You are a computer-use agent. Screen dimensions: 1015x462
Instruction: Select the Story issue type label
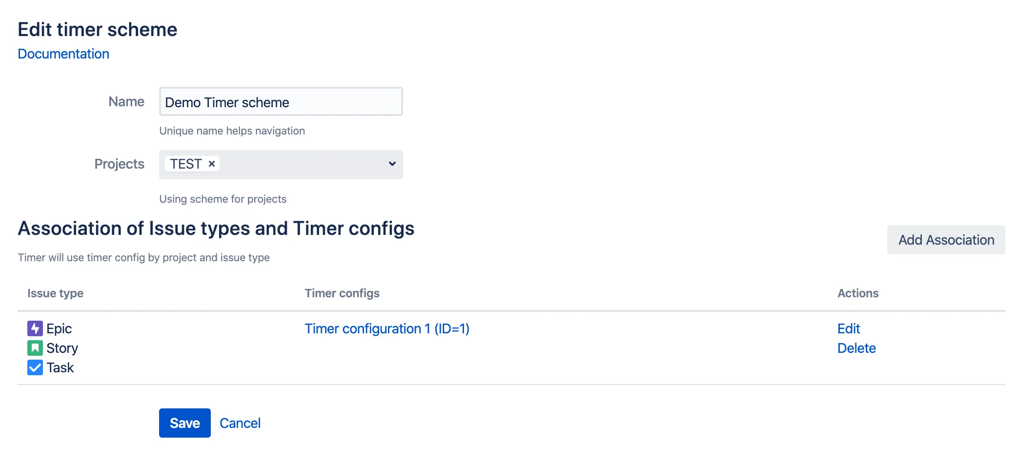[62, 348]
